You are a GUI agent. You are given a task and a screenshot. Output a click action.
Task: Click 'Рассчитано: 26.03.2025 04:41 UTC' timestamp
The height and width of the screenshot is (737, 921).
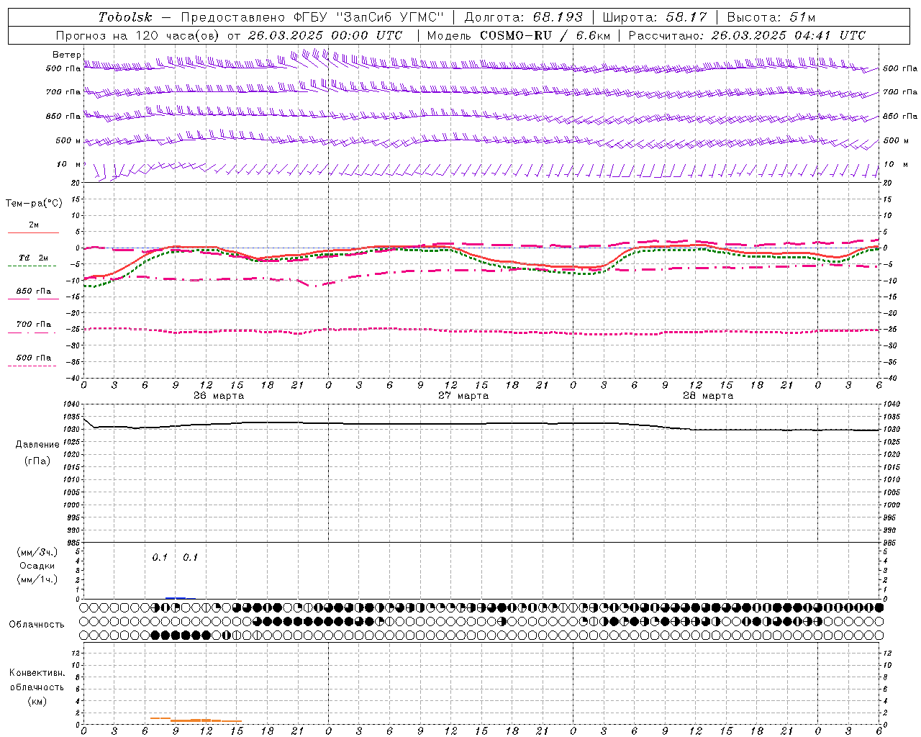coord(747,35)
